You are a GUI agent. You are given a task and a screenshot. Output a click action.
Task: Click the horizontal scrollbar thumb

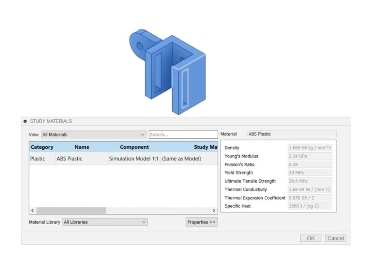click(71, 210)
